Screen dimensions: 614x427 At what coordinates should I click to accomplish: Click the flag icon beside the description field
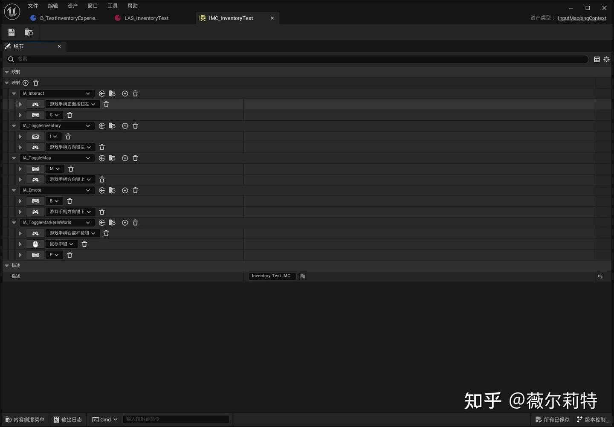(302, 276)
